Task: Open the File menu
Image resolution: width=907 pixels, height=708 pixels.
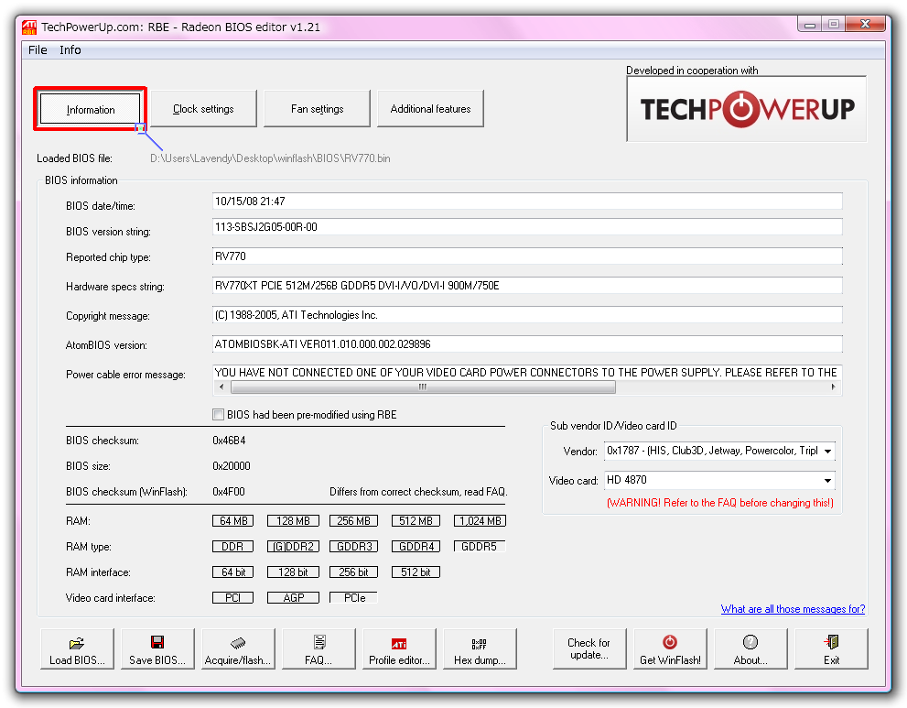Action: coord(38,49)
